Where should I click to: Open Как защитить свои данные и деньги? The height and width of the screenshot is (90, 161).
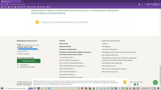pos(114,69)
